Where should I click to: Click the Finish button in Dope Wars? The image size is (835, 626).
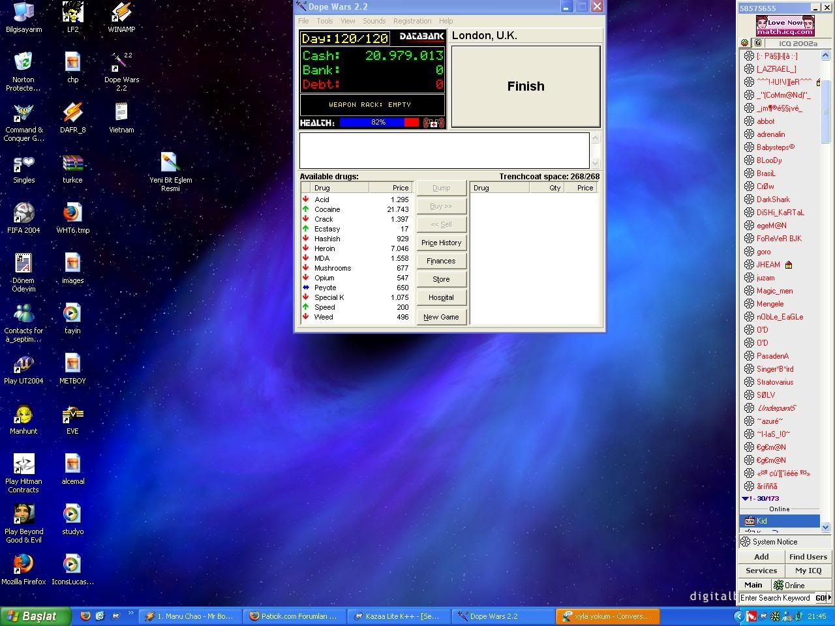click(525, 86)
